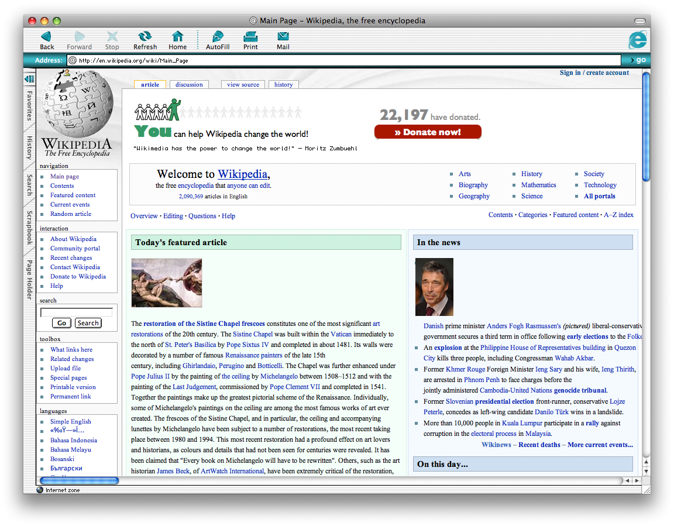Open Donate to Wikipedia link
Image resolution: width=674 pixels, height=526 pixels.
click(x=78, y=276)
